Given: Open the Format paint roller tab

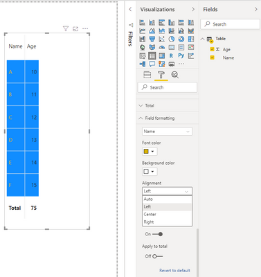Looking at the screenshot, I should click(161, 75).
